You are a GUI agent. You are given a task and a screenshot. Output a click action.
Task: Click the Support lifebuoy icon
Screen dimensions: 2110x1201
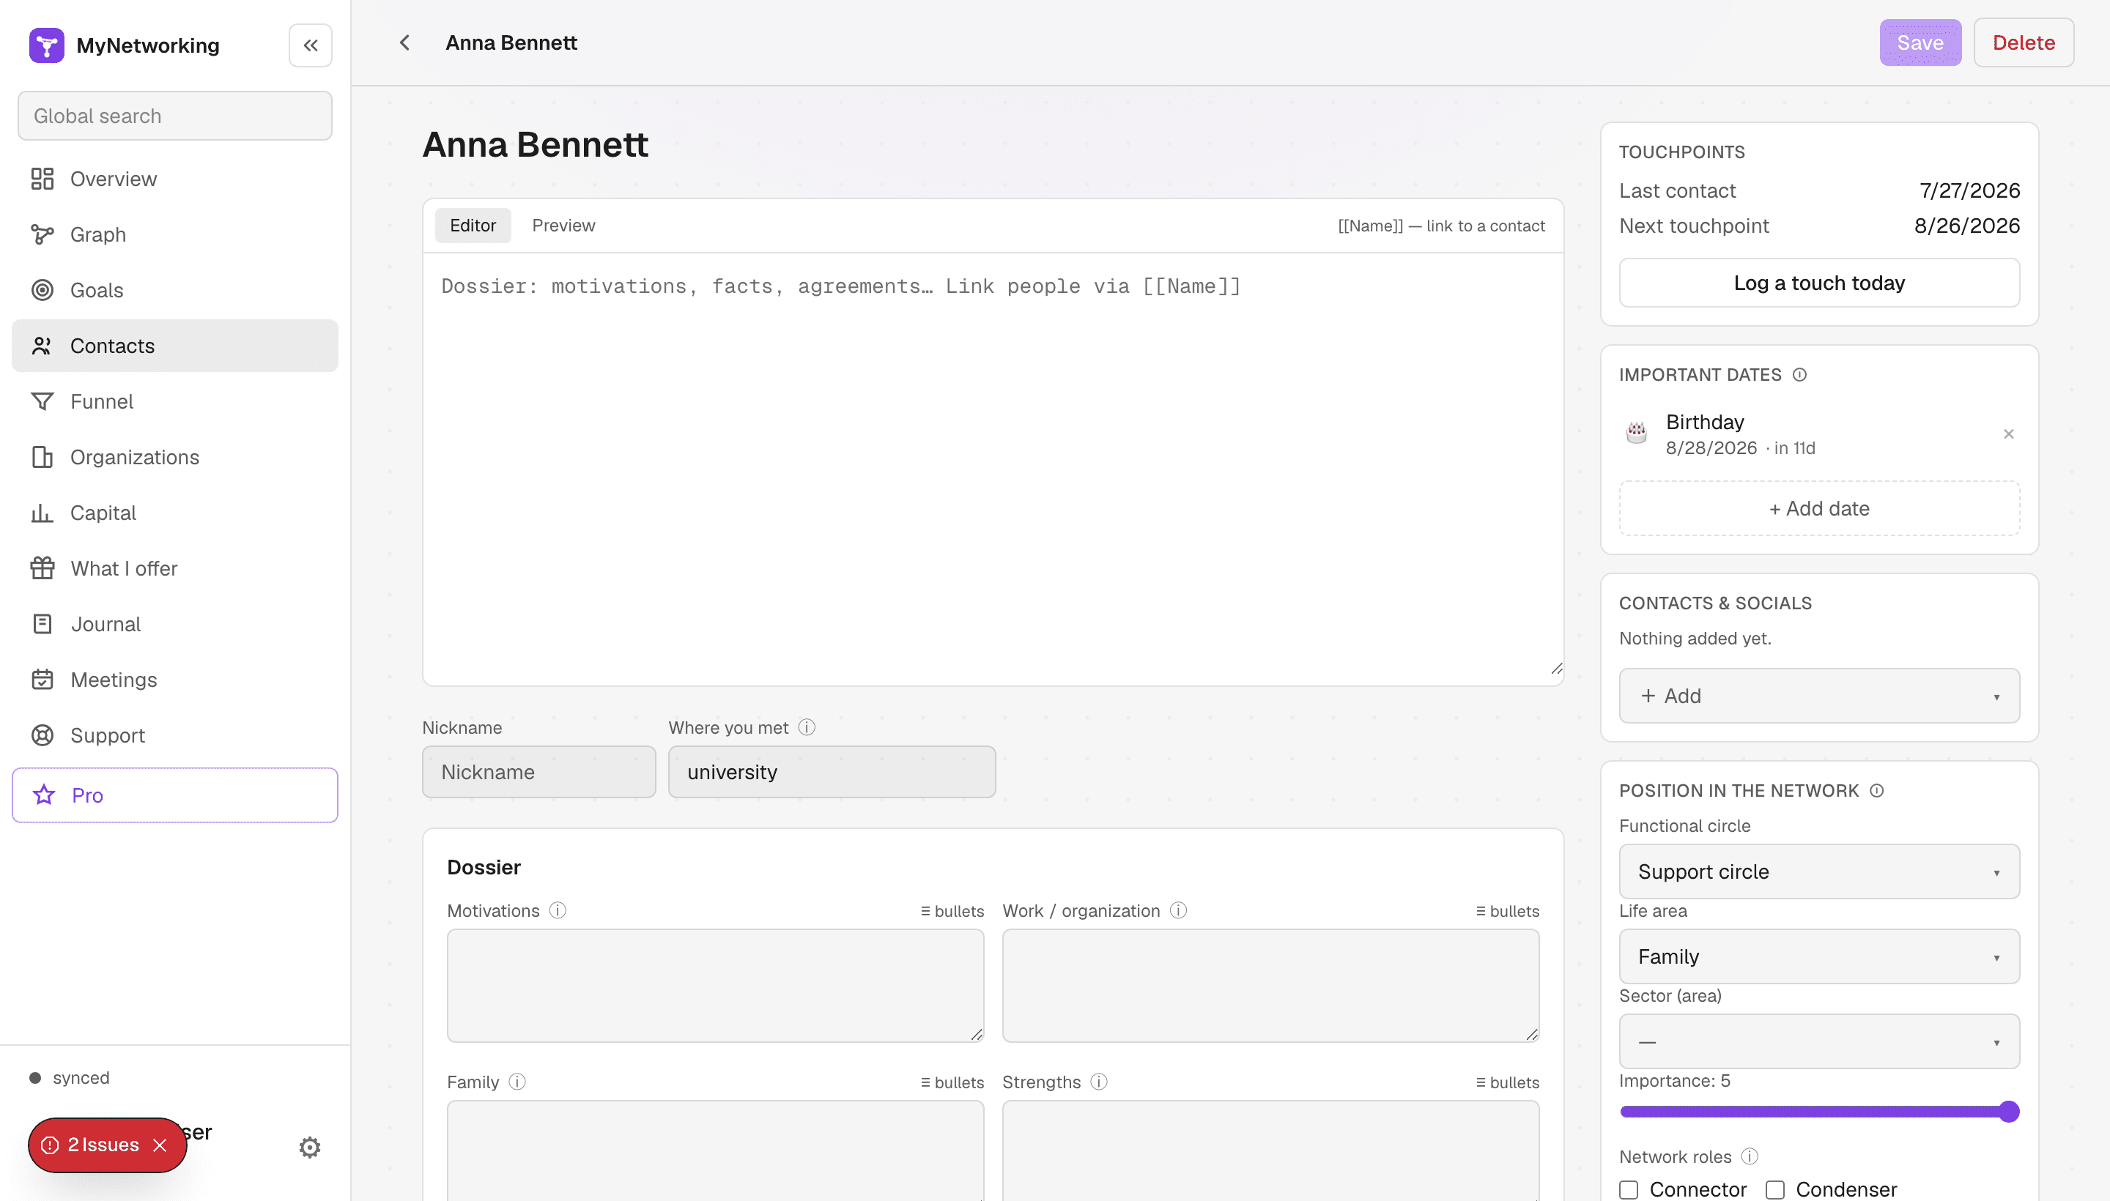[x=42, y=736]
